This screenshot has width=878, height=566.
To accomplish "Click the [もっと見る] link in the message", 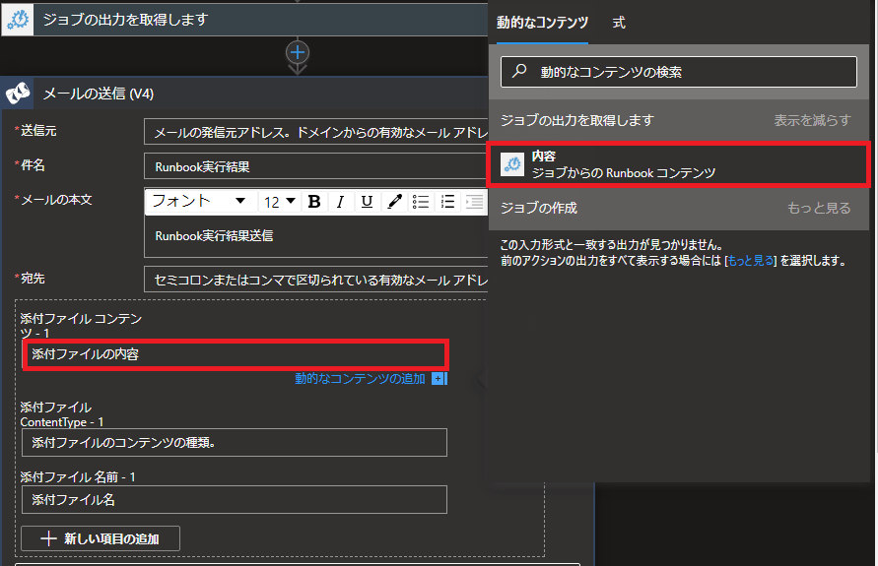I will click(x=750, y=261).
